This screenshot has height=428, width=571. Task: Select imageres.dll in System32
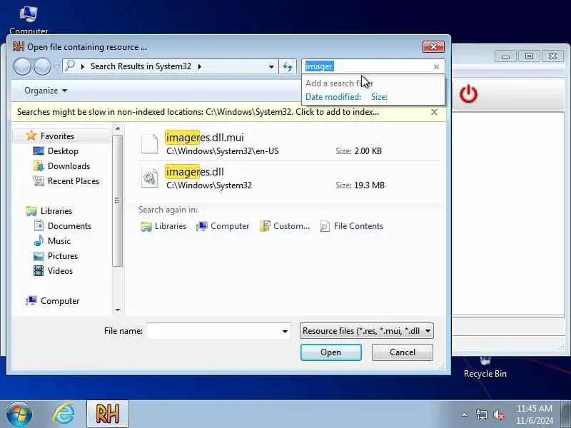194,172
